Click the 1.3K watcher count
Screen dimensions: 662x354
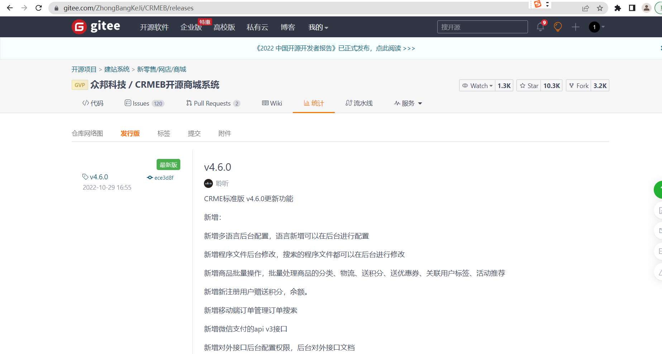click(504, 86)
